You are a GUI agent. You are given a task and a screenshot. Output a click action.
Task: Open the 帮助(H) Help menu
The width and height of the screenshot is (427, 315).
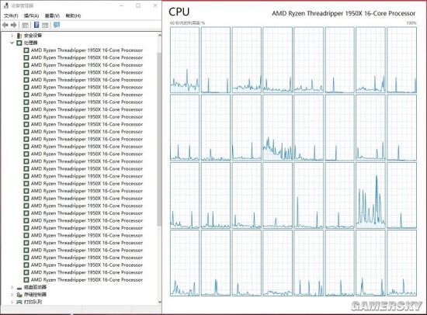click(x=73, y=16)
